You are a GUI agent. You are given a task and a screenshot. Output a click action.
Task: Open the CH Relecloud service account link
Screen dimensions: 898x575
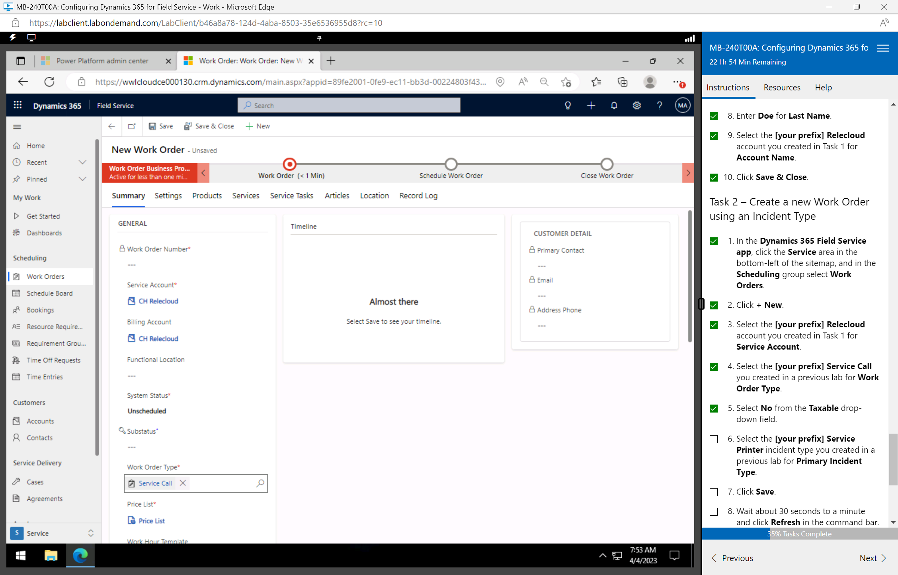click(x=157, y=301)
